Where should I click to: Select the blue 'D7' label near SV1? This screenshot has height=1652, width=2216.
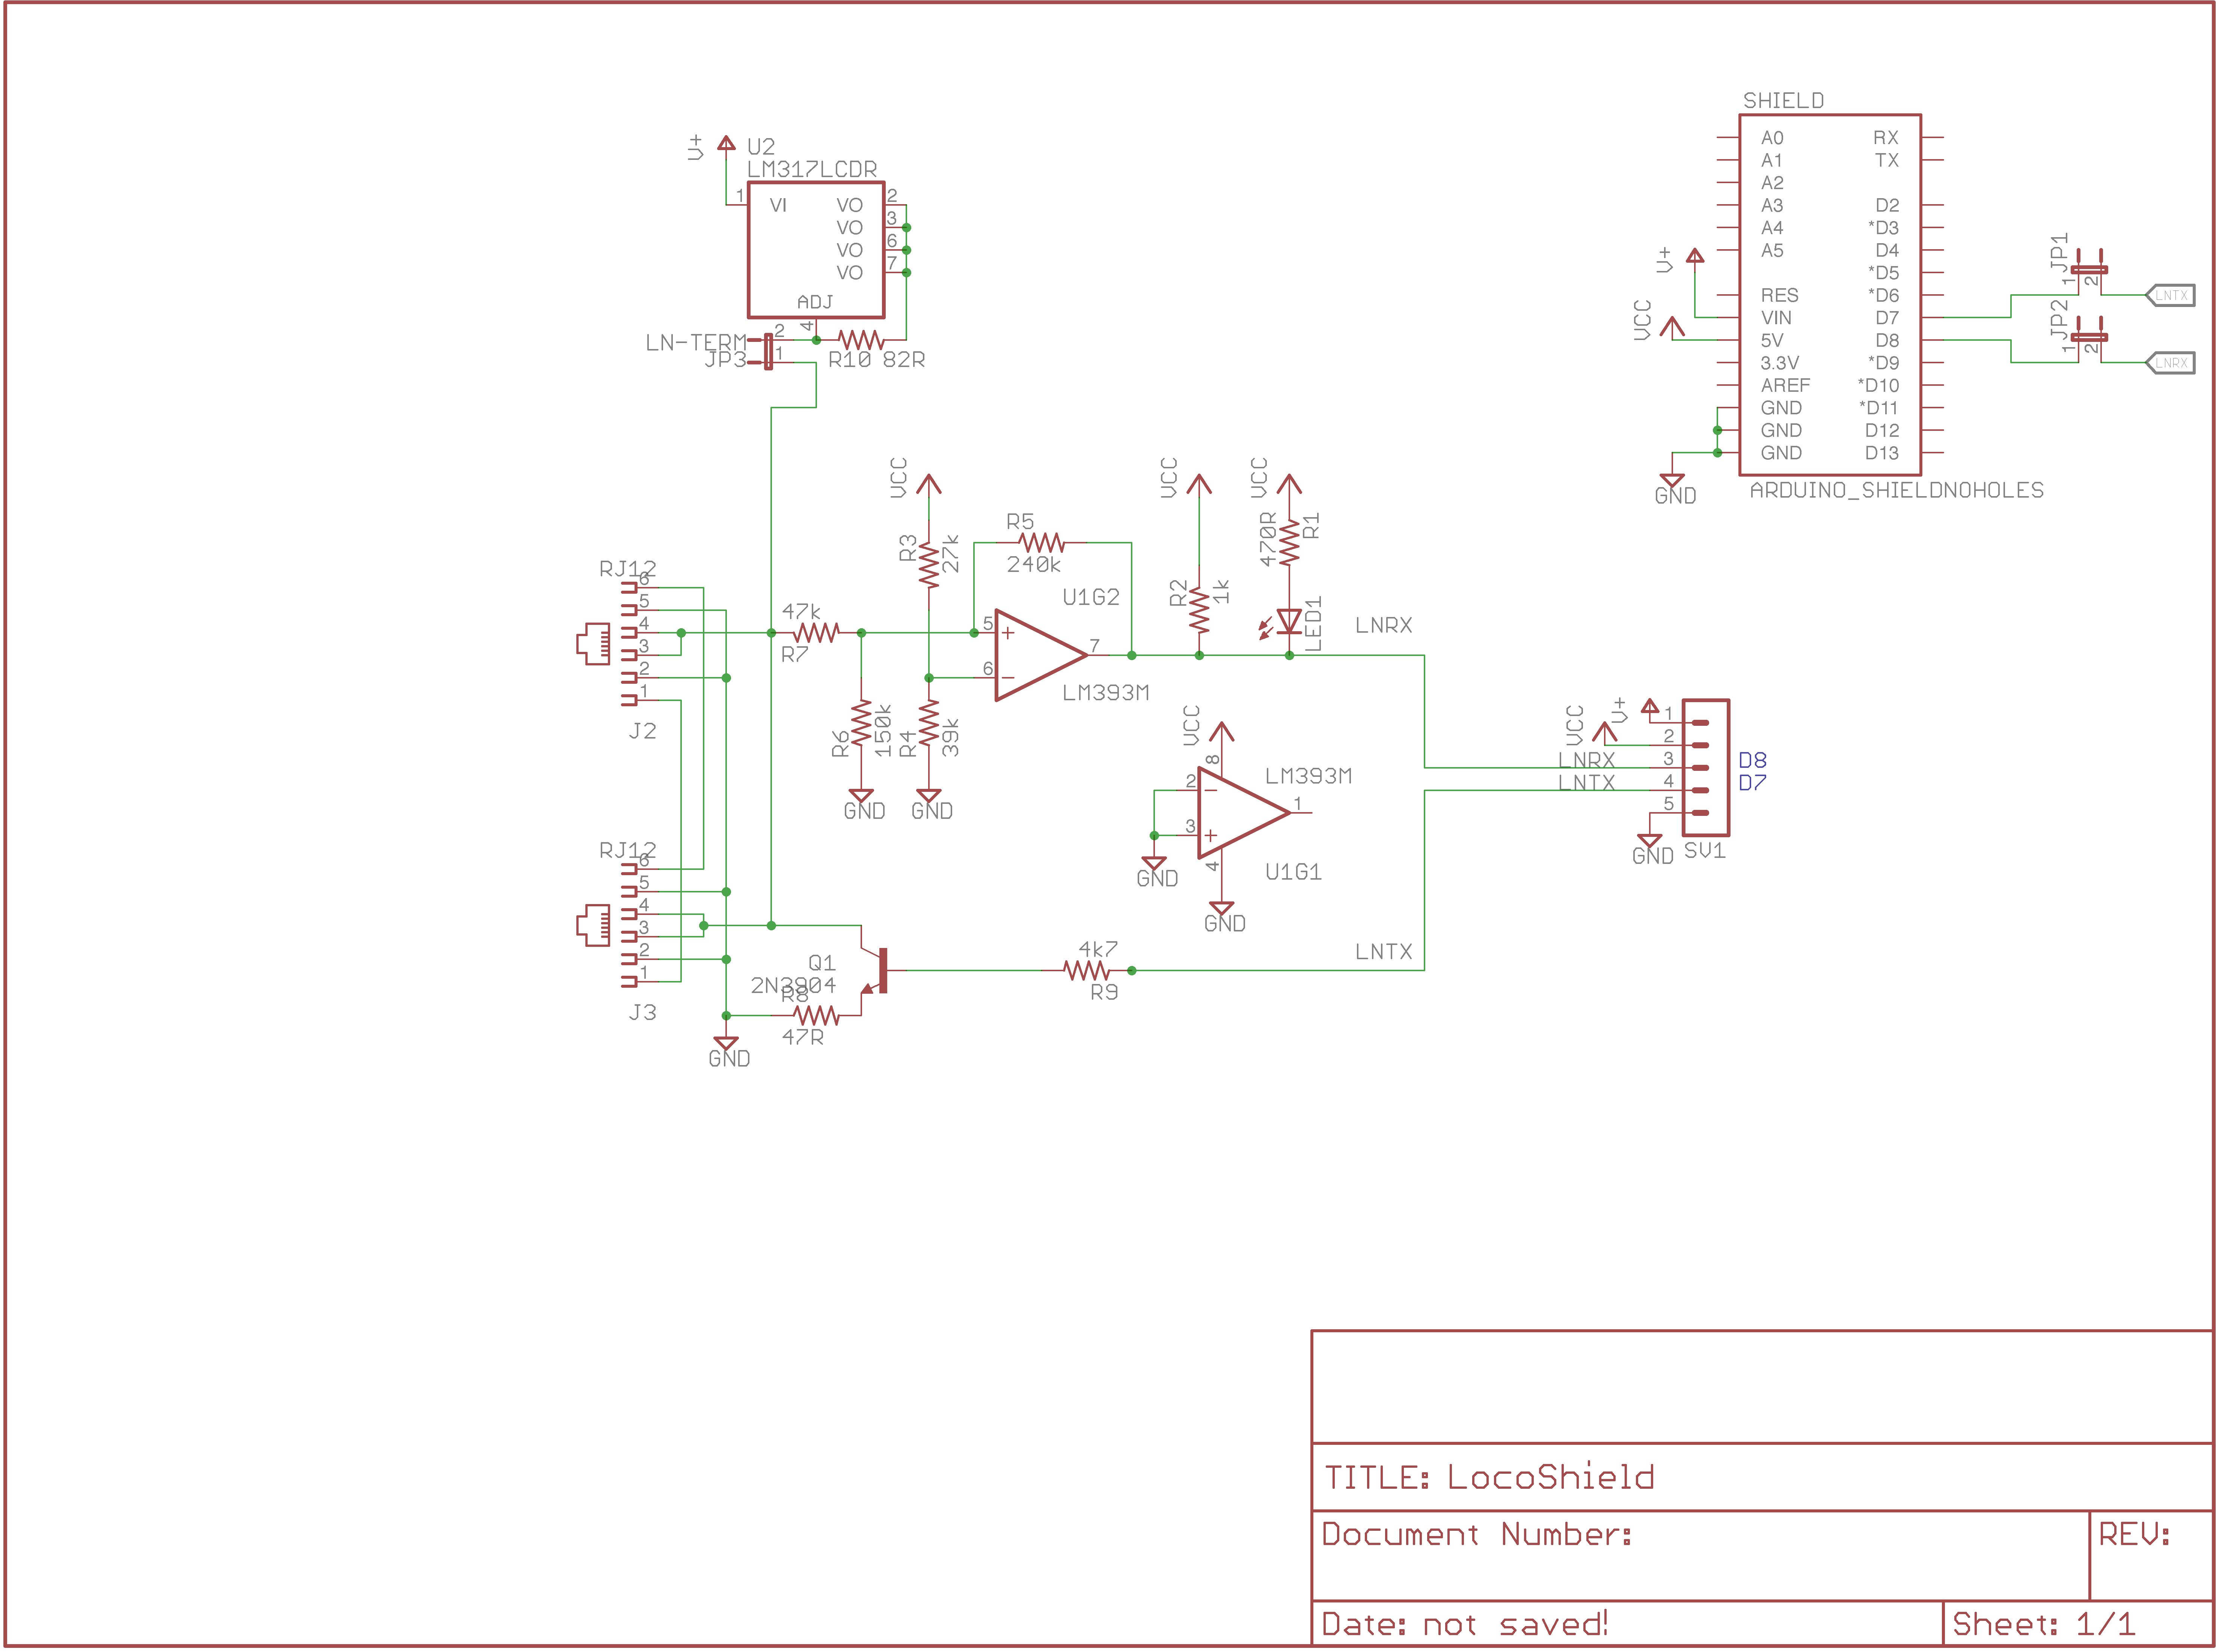1753,783
